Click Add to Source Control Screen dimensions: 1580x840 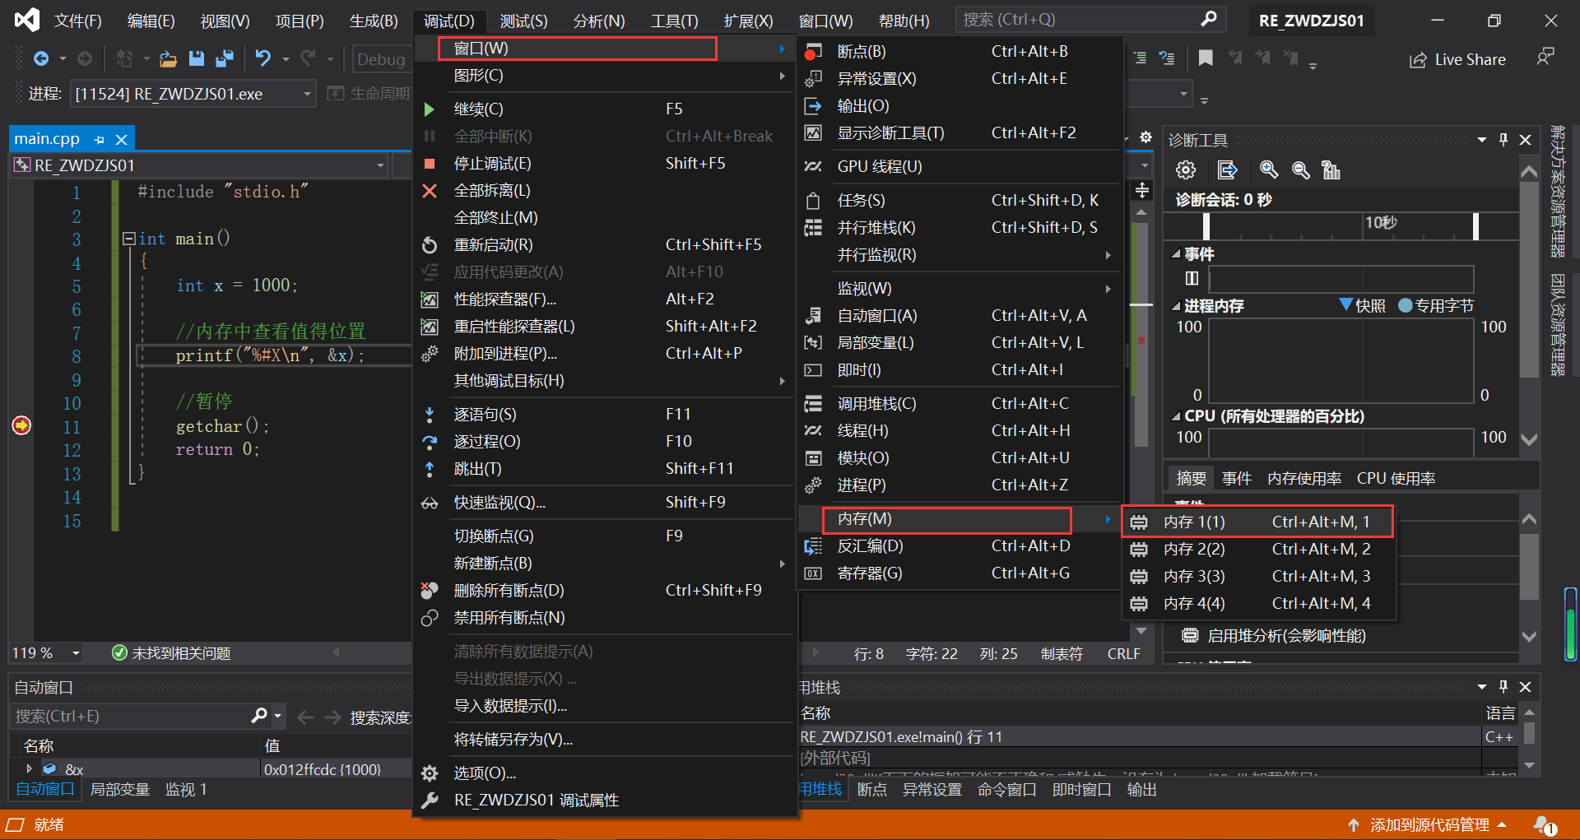tap(1428, 824)
